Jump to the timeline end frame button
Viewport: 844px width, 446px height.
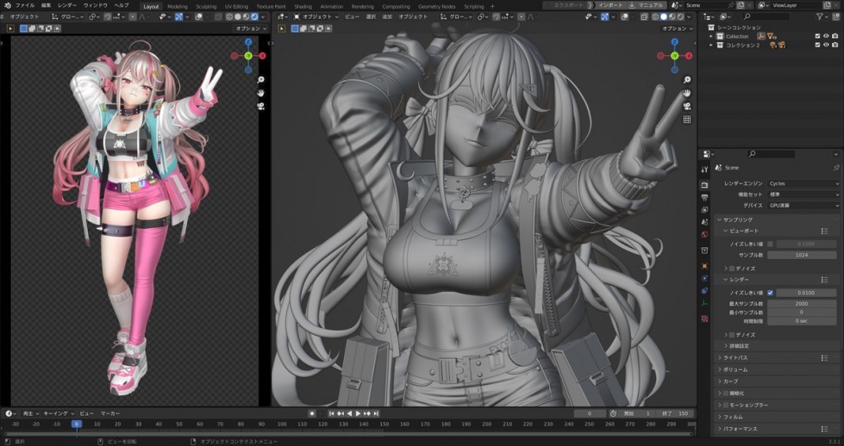click(x=376, y=413)
